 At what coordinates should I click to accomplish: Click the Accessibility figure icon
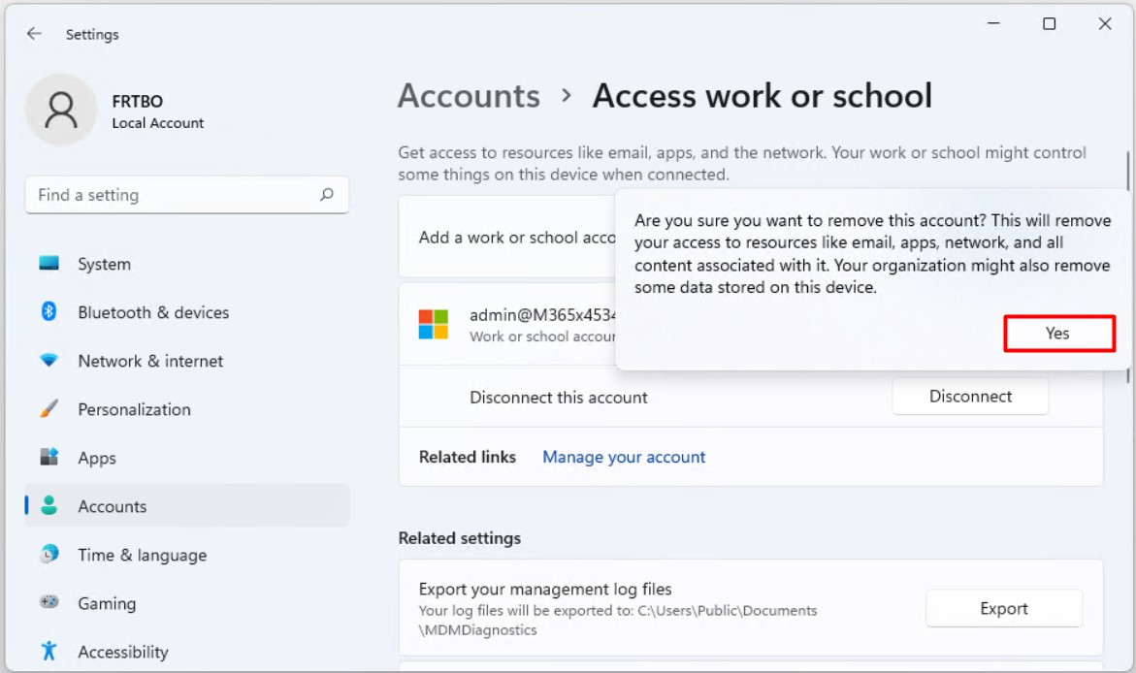point(49,651)
